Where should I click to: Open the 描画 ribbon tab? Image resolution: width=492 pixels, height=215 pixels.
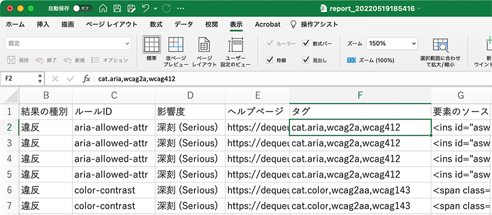point(68,24)
